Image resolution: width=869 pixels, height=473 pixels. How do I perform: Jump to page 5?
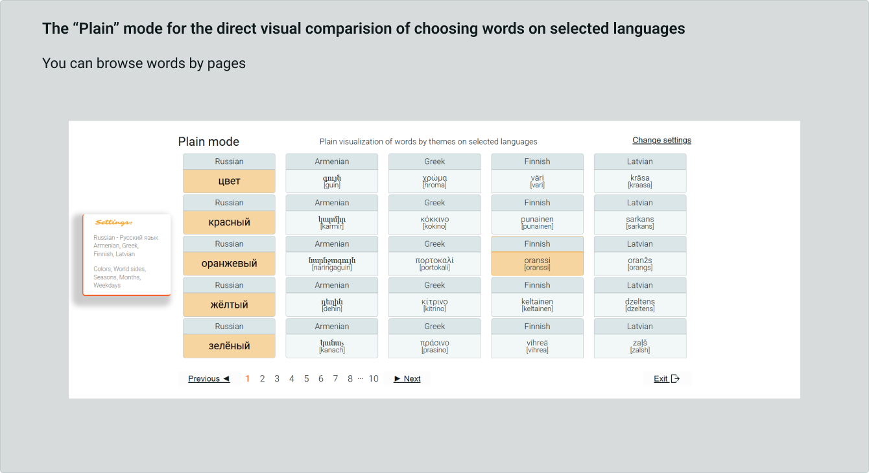coord(306,379)
